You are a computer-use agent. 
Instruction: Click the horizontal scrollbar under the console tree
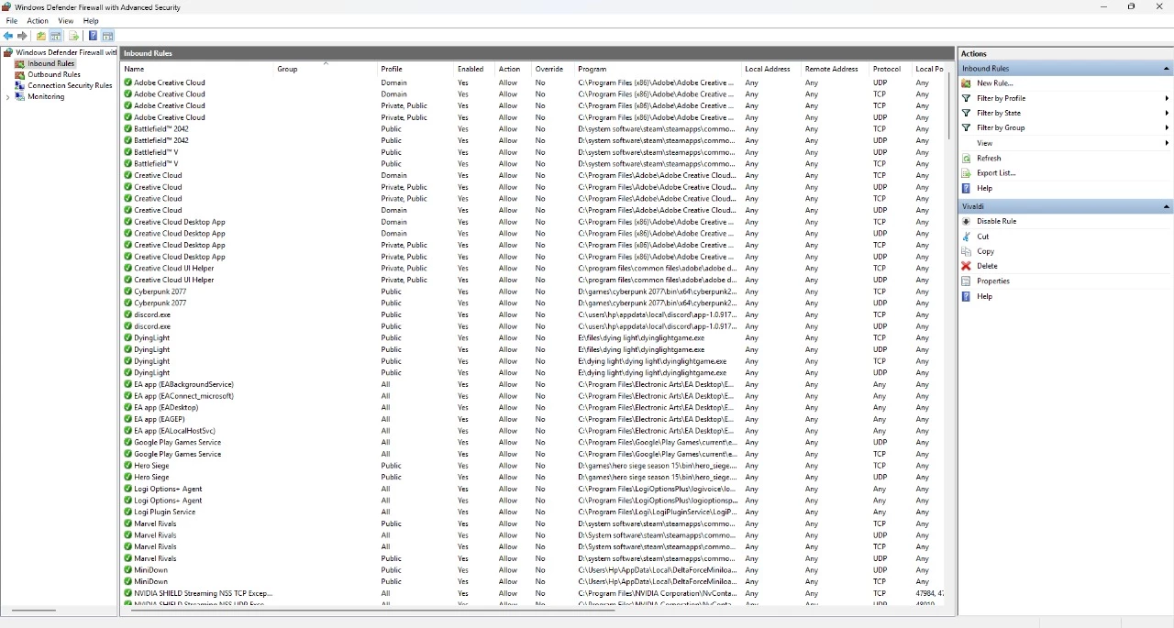[x=33, y=610]
